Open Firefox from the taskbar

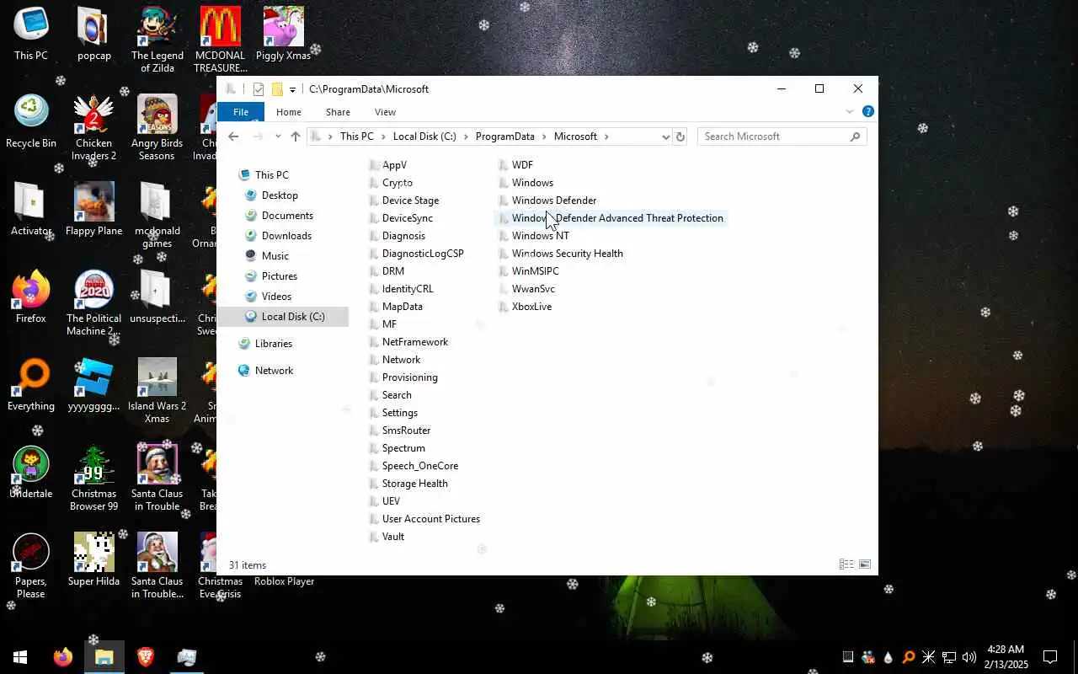[62, 657]
